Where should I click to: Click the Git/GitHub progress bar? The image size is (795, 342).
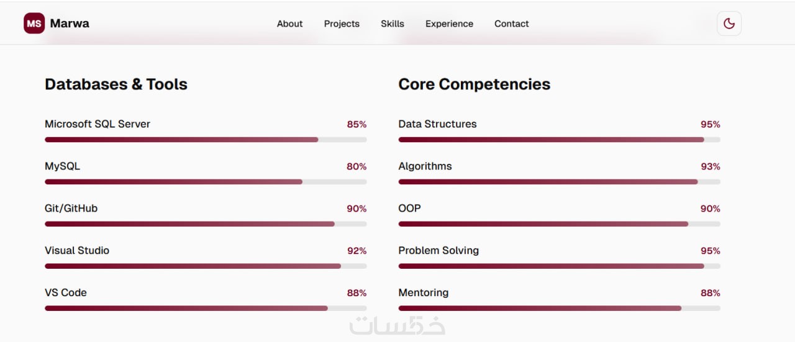click(x=206, y=224)
